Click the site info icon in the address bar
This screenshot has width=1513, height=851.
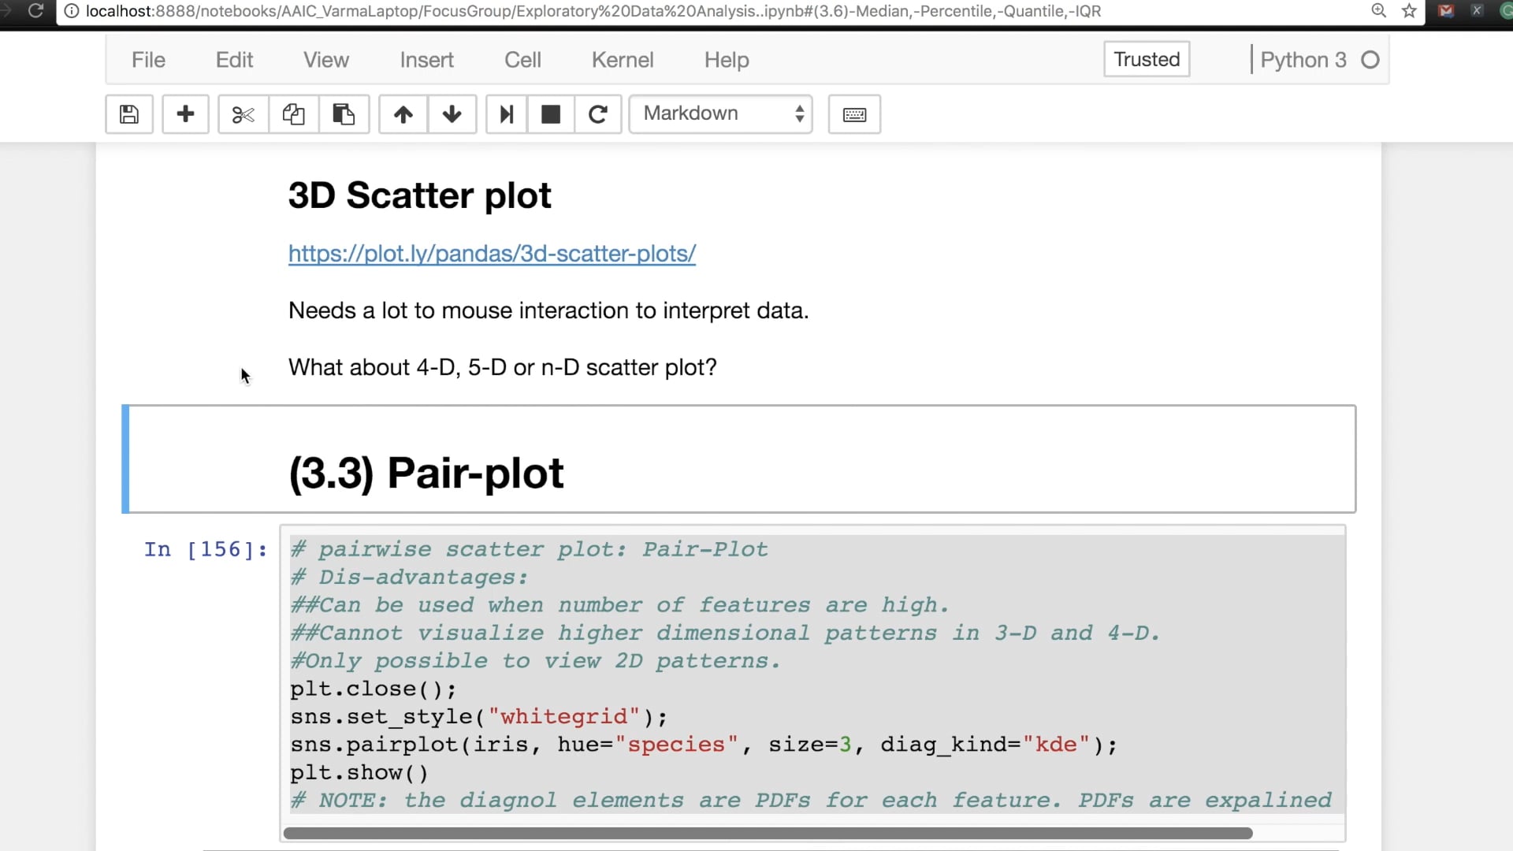(x=71, y=11)
